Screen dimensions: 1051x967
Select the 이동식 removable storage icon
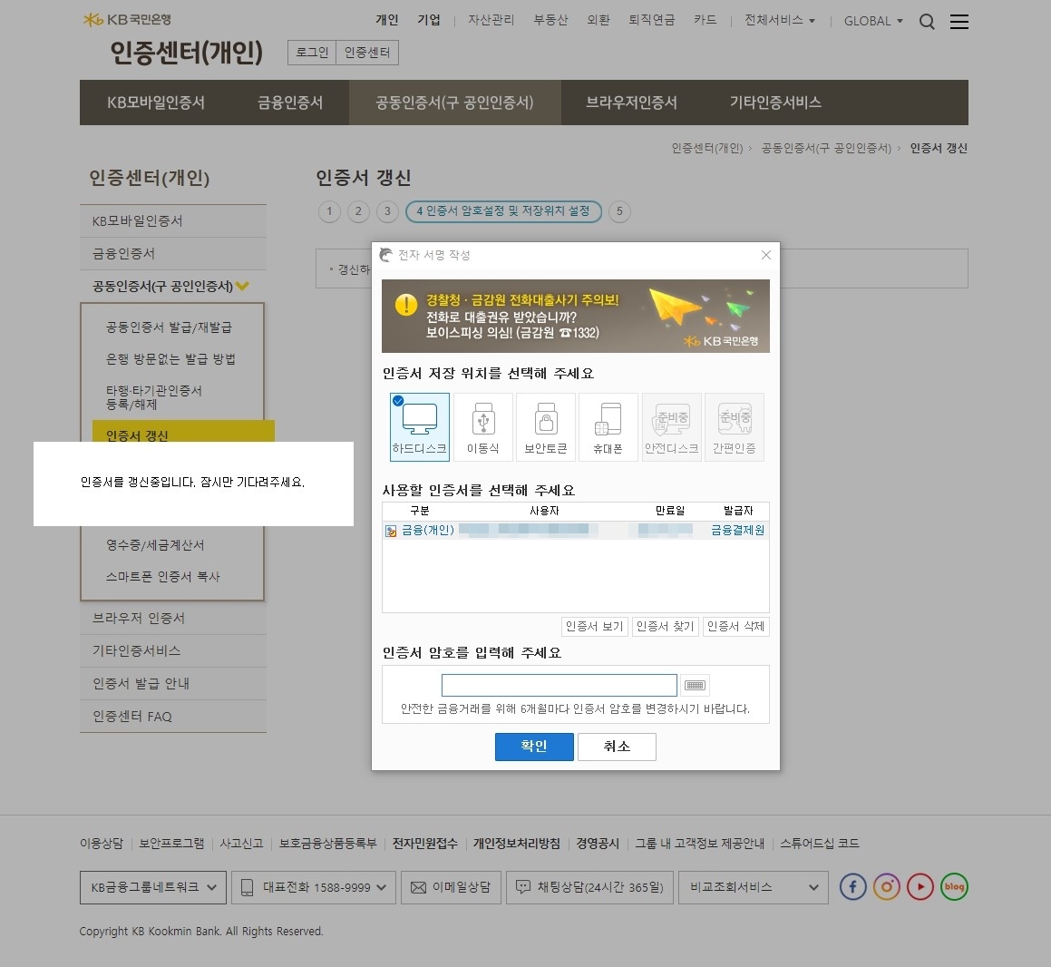483,427
